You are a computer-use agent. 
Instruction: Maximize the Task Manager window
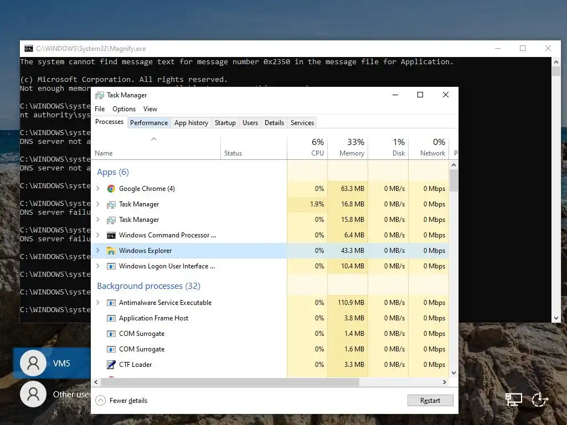pyautogui.click(x=420, y=95)
